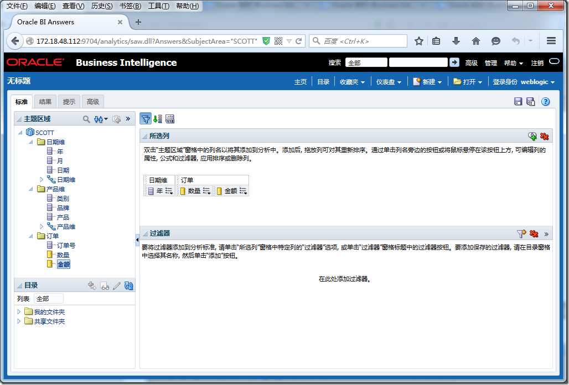Click the search go arrow button in header
569x385 pixels.
pyautogui.click(x=454, y=63)
